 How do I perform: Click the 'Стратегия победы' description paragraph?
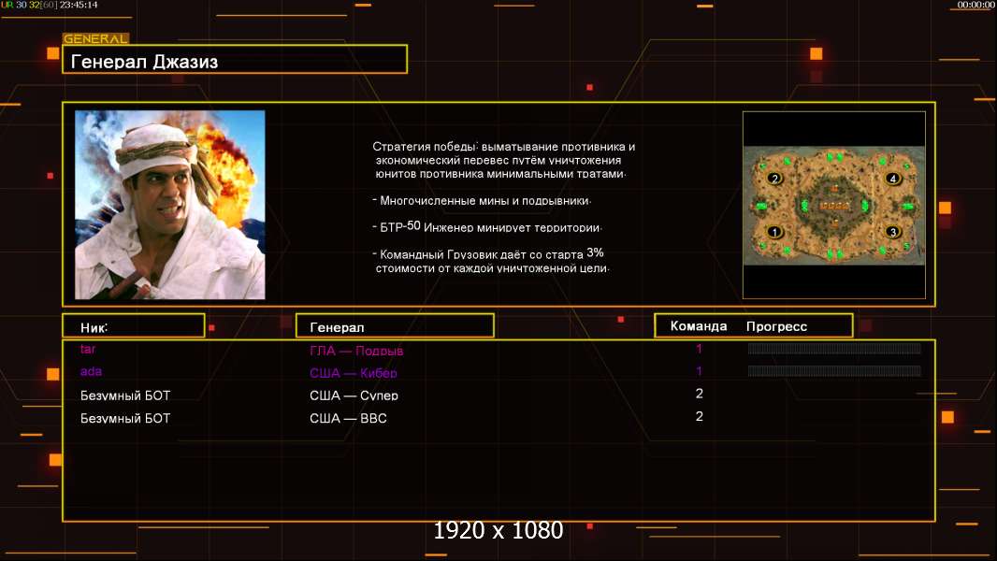pyautogui.click(x=503, y=160)
